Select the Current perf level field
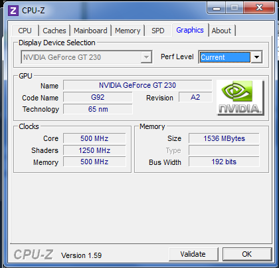The height and width of the screenshot is (268, 279). (225, 57)
